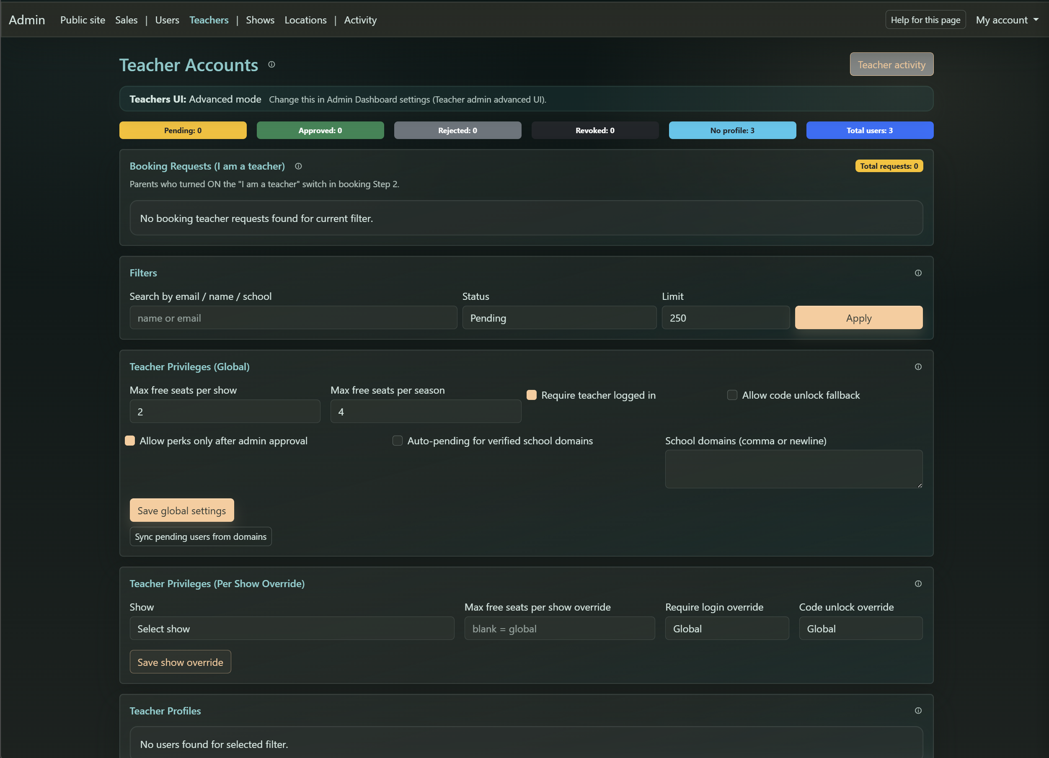
Task: Click the Teacher Privileges (Global) info icon
Action: click(x=918, y=367)
